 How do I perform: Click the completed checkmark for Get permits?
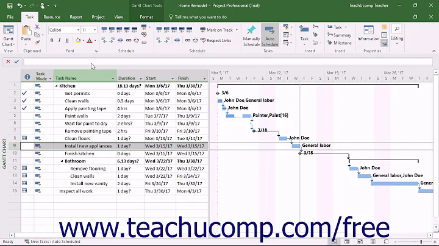[24, 93]
